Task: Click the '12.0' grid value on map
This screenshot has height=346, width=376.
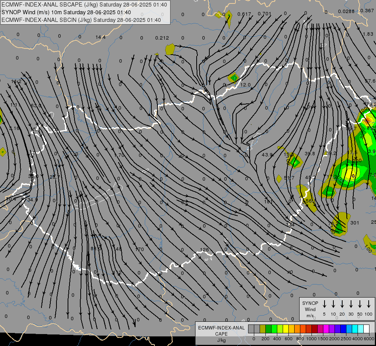Action: tap(245, 85)
